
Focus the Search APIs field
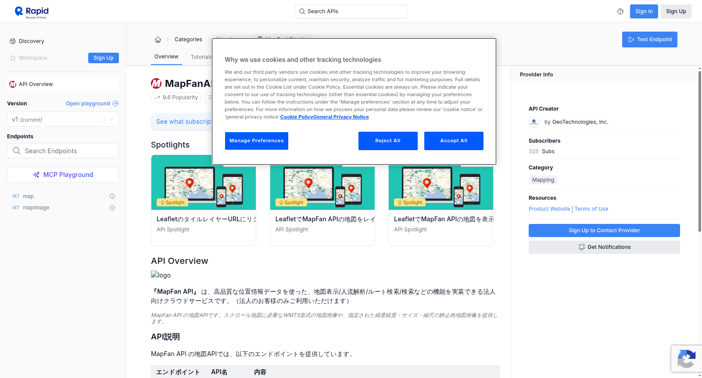351,11
